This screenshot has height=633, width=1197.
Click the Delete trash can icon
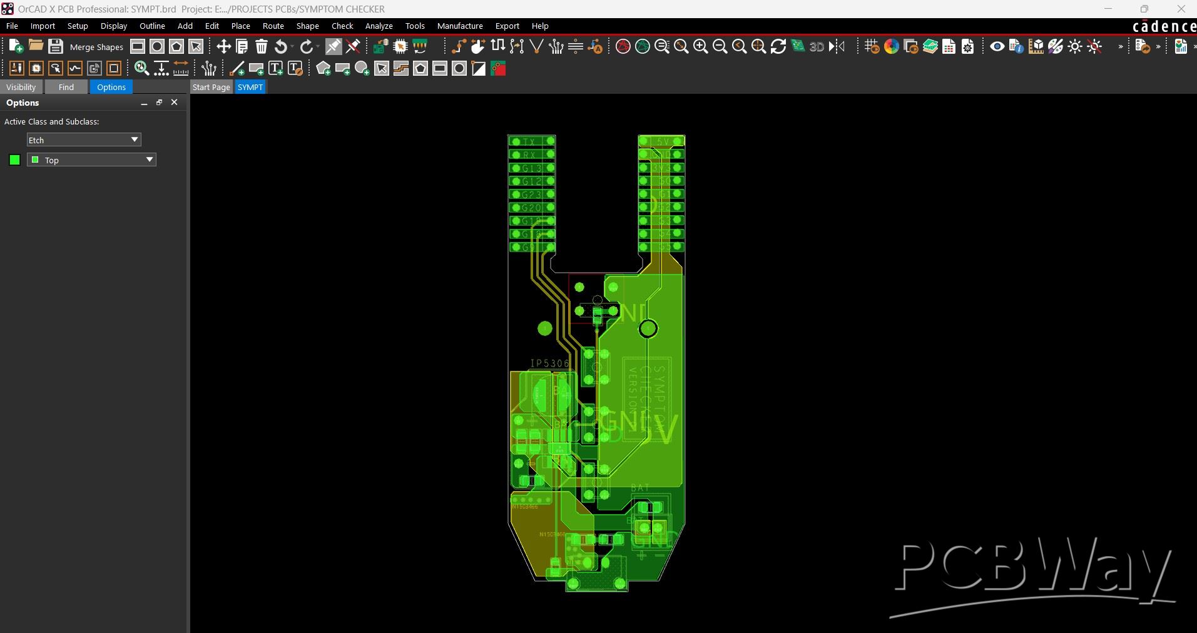[x=262, y=46]
